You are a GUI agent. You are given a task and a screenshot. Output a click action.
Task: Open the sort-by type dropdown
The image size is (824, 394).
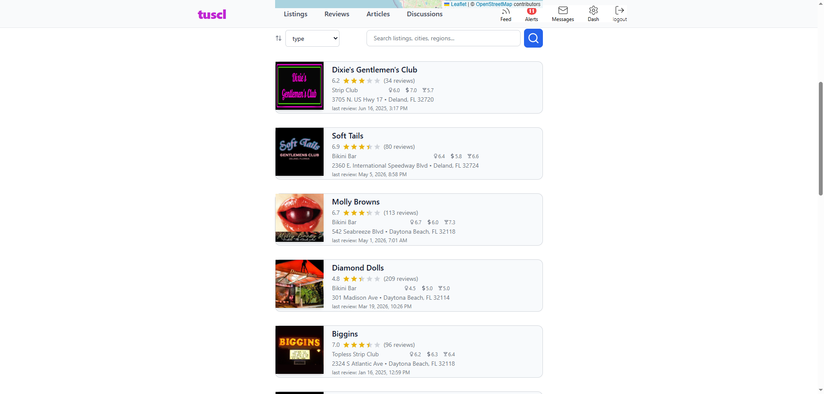312,38
